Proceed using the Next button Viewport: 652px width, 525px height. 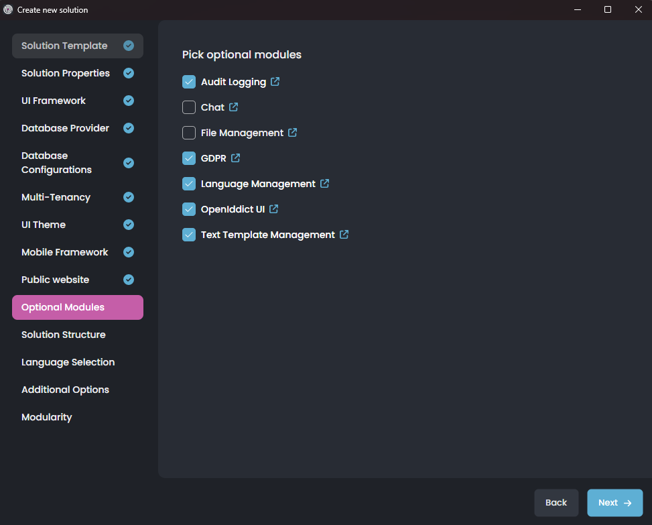pos(614,502)
